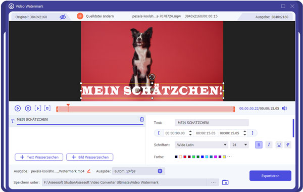Click the red plus Quelldatei ändern icon
This screenshot has width=303, height=192.
point(80,16)
